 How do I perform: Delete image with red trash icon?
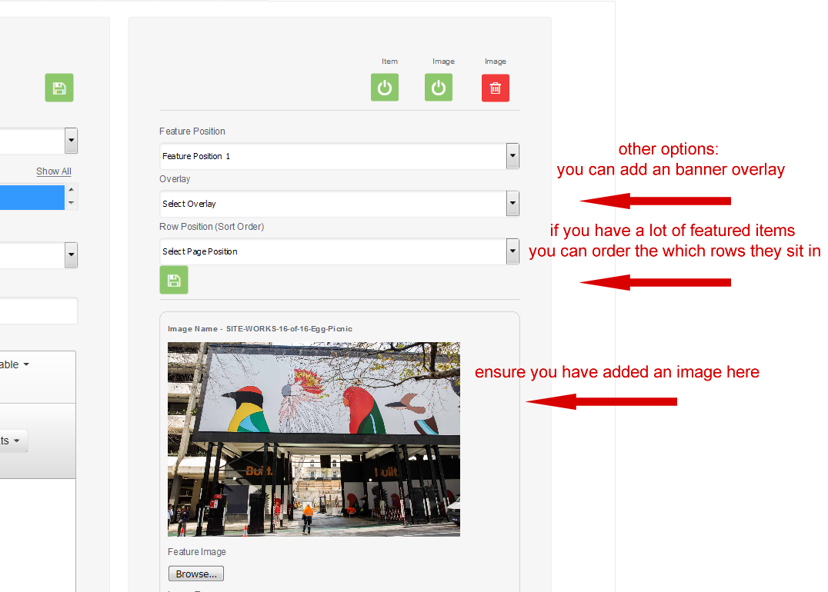[x=496, y=88]
